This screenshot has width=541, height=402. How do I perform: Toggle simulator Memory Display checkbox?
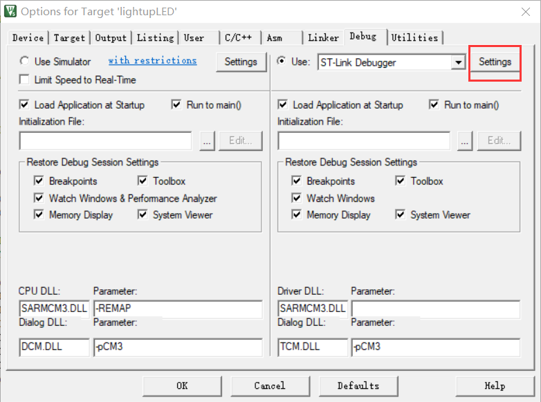tap(39, 214)
